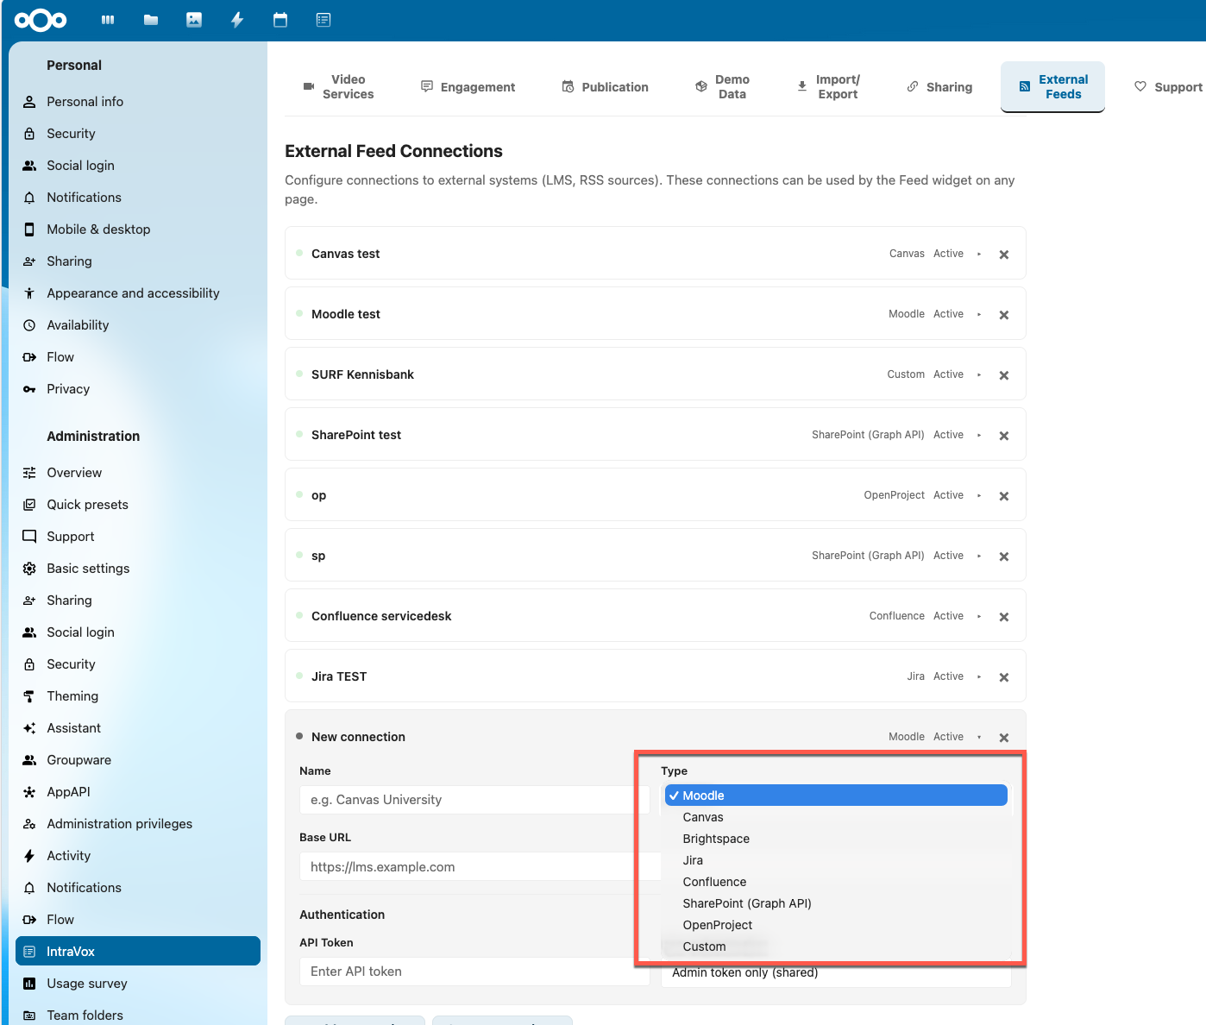The width and height of the screenshot is (1206, 1025).
Task: Delete the SURF Kennisbank connection
Action: click(x=1004, y=375)
